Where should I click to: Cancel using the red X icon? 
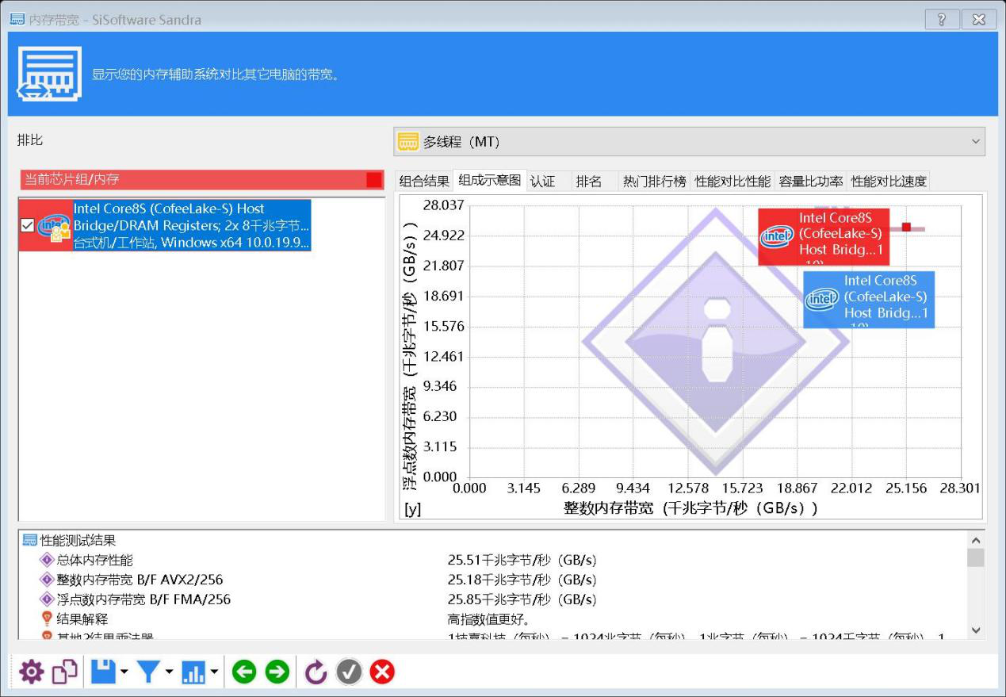pyautogui.click(x=382, y=672)
